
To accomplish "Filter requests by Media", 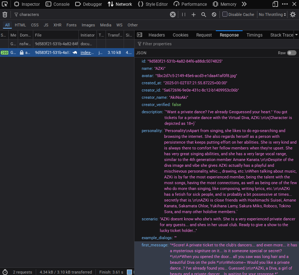I will click(106, 25).
